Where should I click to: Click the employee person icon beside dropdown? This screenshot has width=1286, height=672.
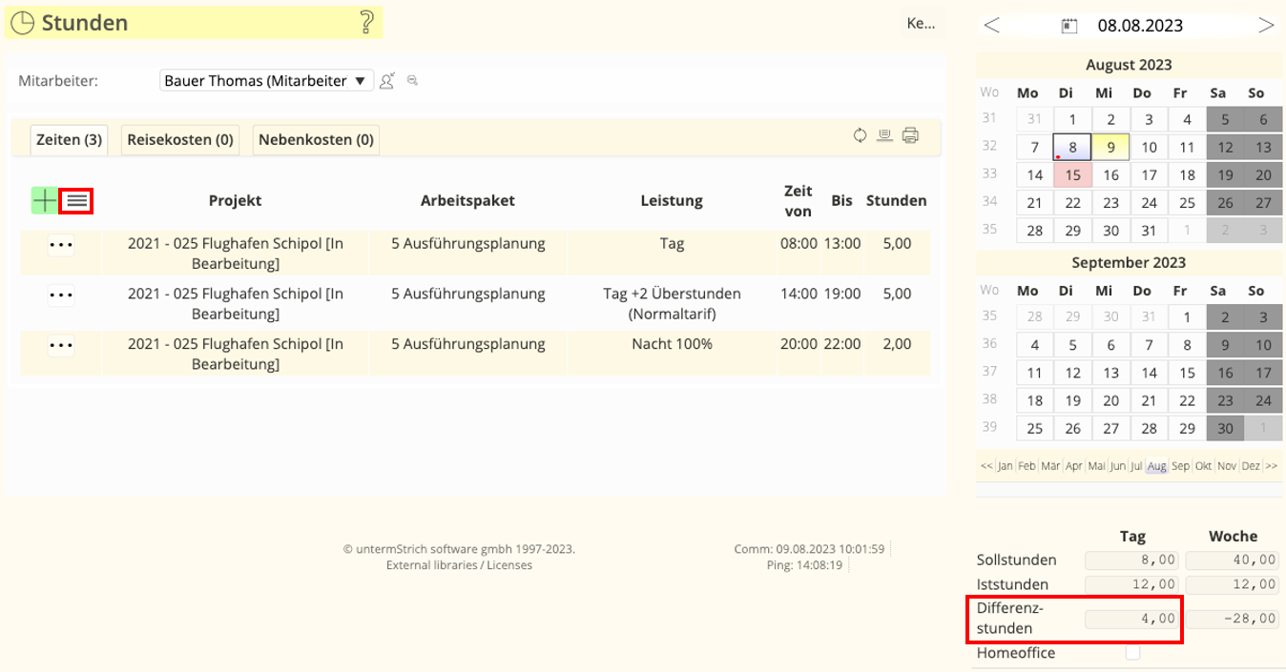tap(387, 81)
